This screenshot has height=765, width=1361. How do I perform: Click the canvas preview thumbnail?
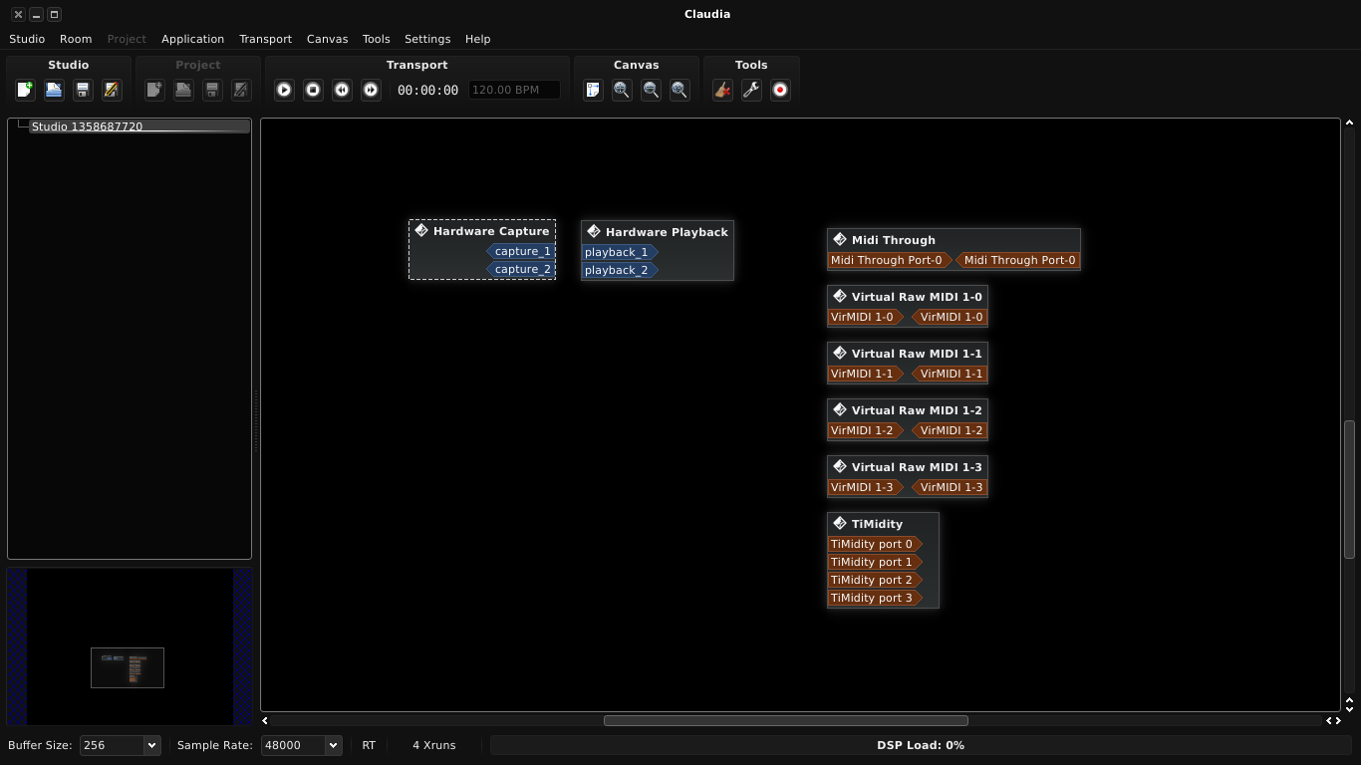click(128, 667)
